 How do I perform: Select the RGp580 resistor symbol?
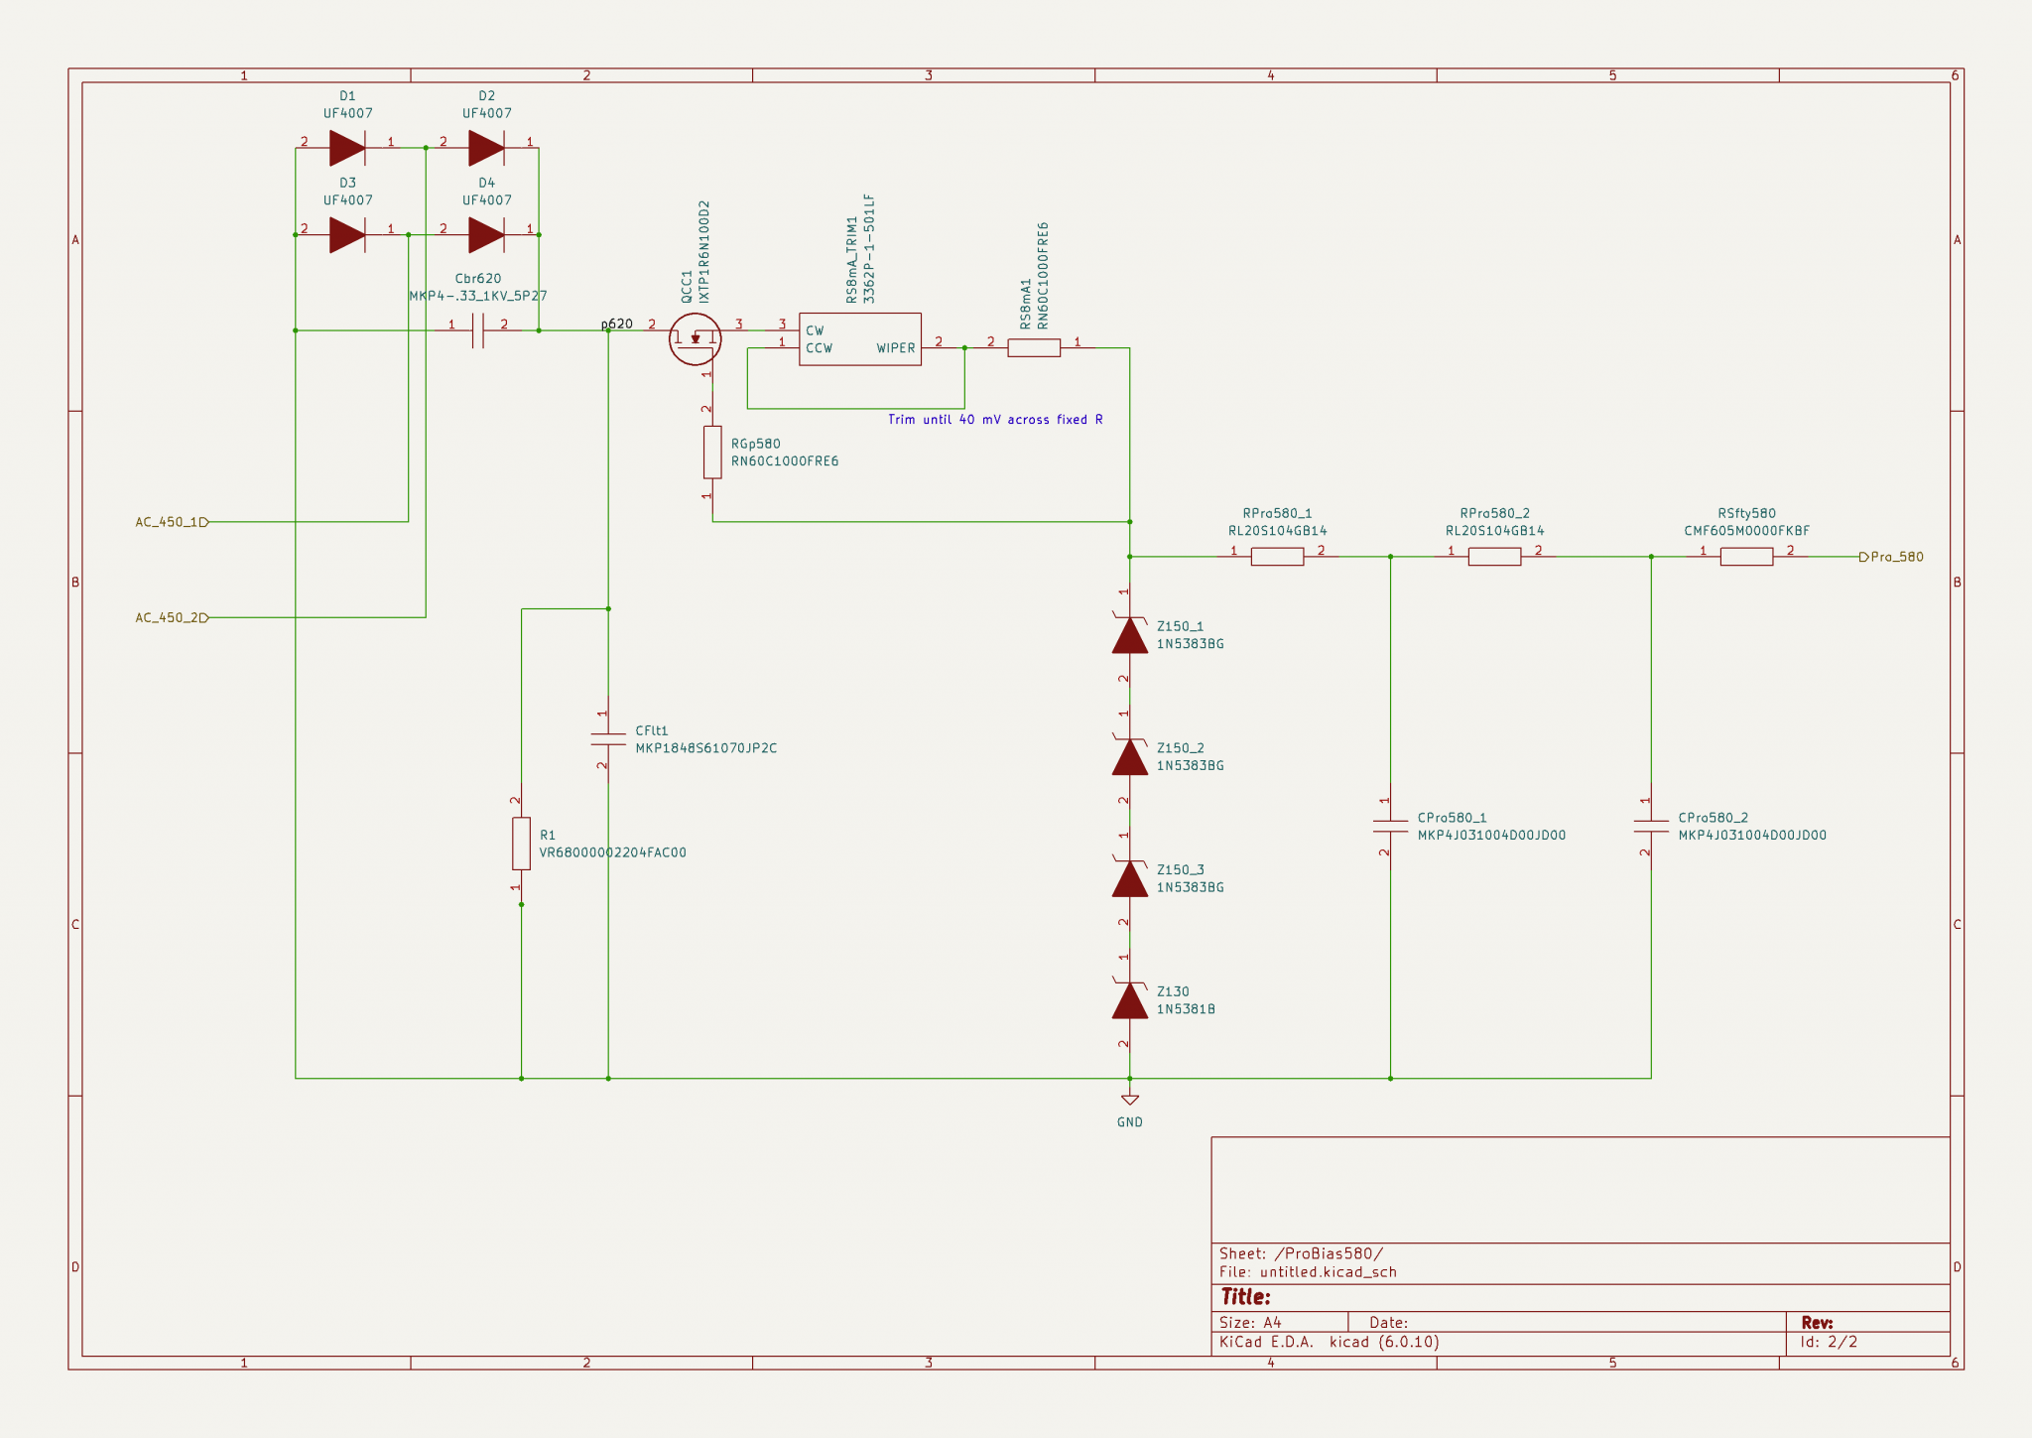[x=712, y=453]
